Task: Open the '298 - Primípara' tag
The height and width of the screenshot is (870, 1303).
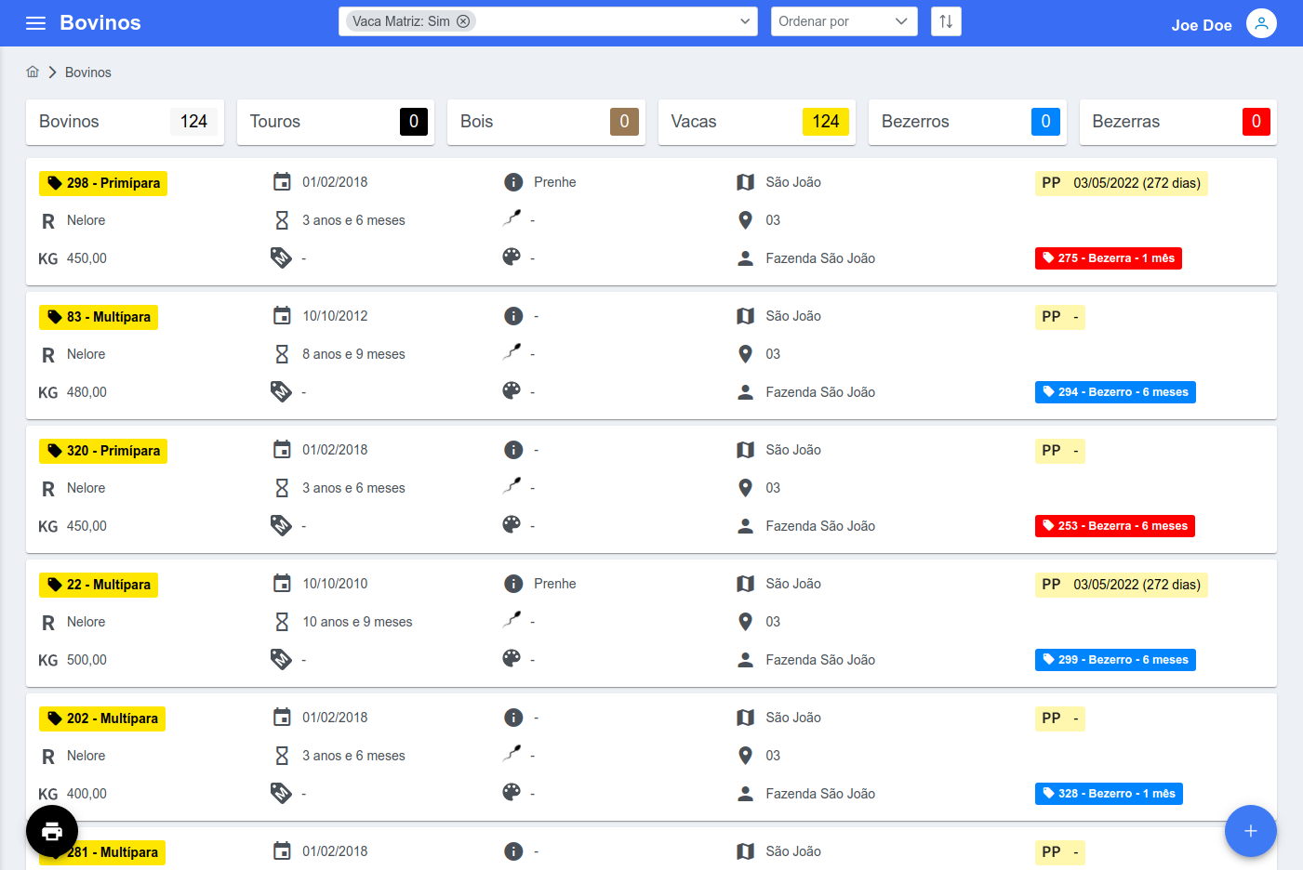Action: tap(103, 183)
